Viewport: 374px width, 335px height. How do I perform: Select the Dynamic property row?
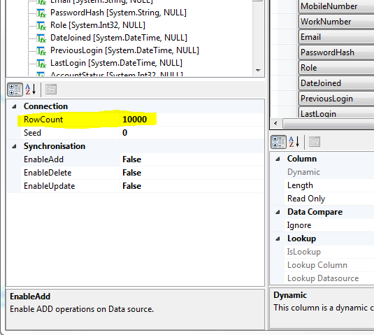(x=329, y=172)
